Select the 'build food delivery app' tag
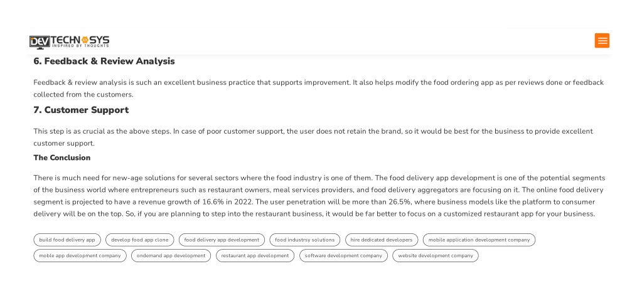 [67, 240]
